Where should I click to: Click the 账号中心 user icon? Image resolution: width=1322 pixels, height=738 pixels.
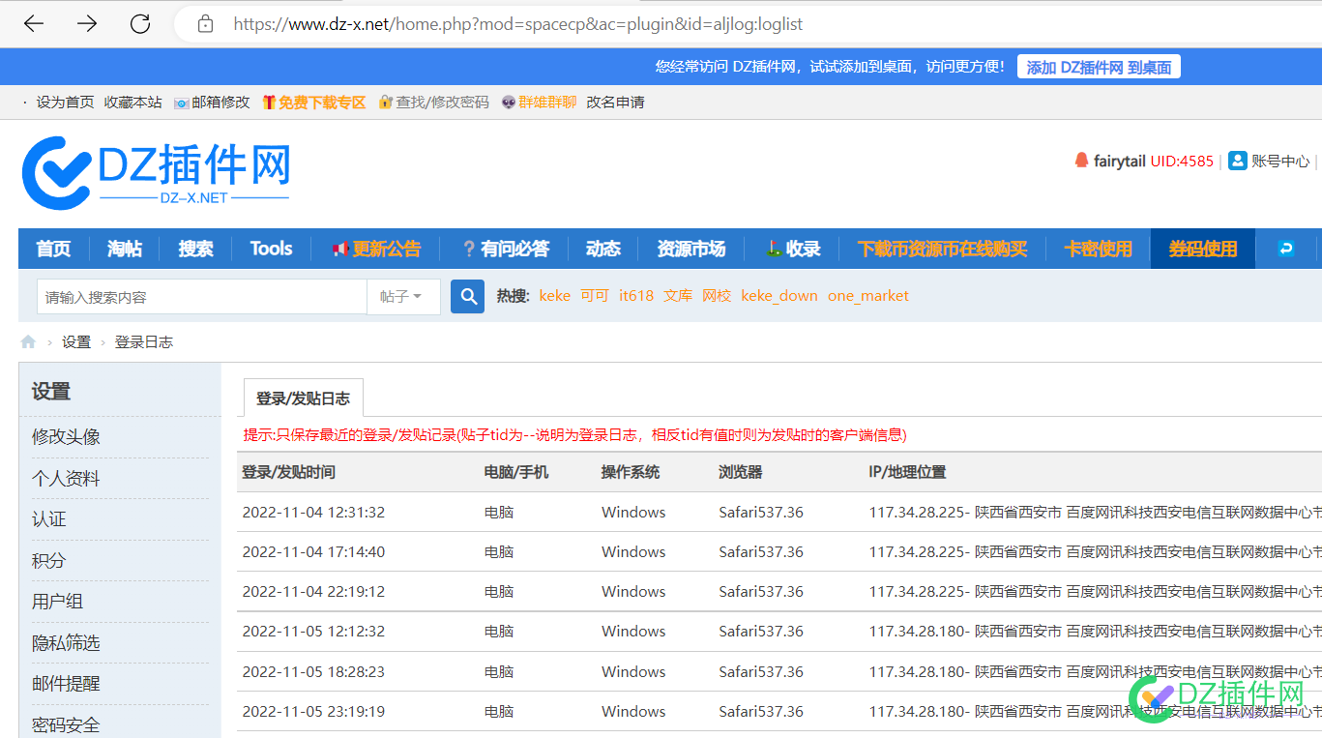tap(1238, 161)
